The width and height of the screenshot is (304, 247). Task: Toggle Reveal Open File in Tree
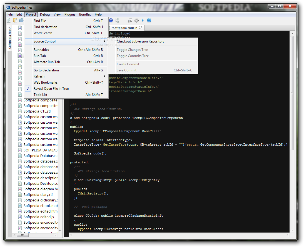51,89
